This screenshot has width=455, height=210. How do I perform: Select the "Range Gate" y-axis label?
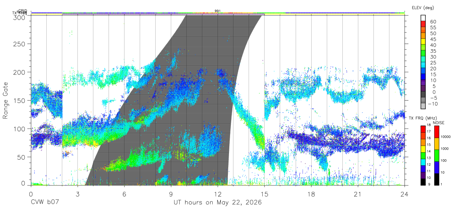point(6,101)
